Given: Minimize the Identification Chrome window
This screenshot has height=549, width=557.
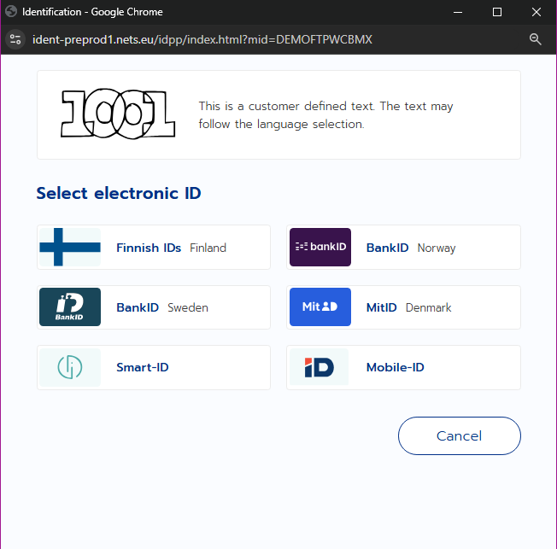Looking at the screenshot, I should [459, 12].
